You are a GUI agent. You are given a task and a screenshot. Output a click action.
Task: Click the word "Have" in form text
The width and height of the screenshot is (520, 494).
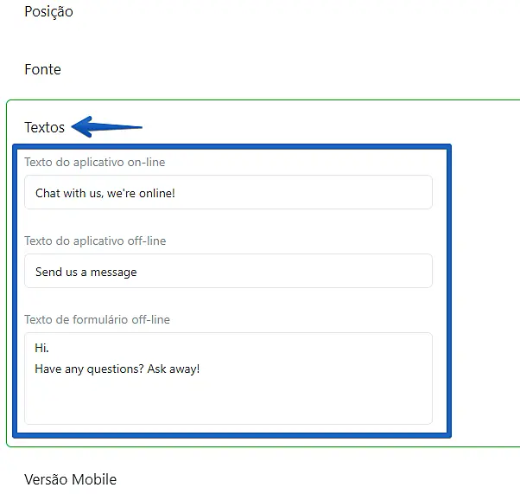(48, 369)
